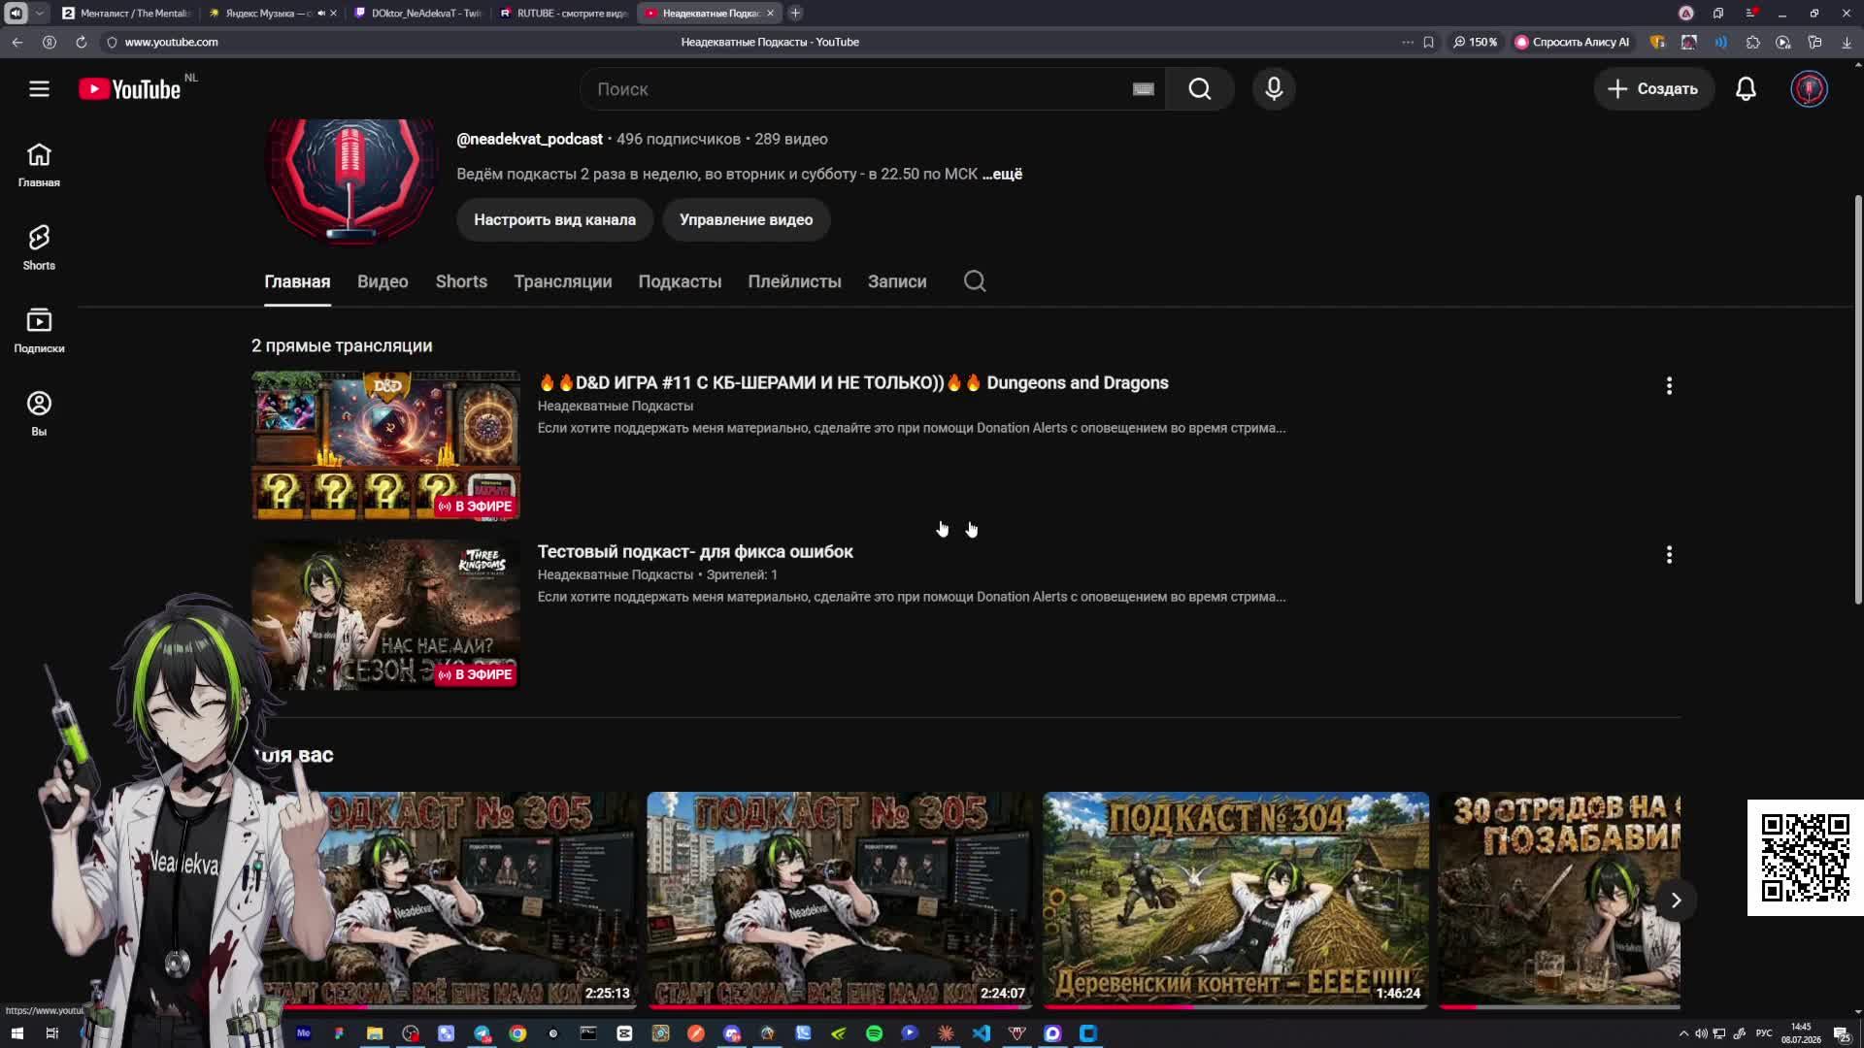Click 'Настроить вид канала' button
1864x1048 pixels.
pyautogui.click(x=555, y=220)
